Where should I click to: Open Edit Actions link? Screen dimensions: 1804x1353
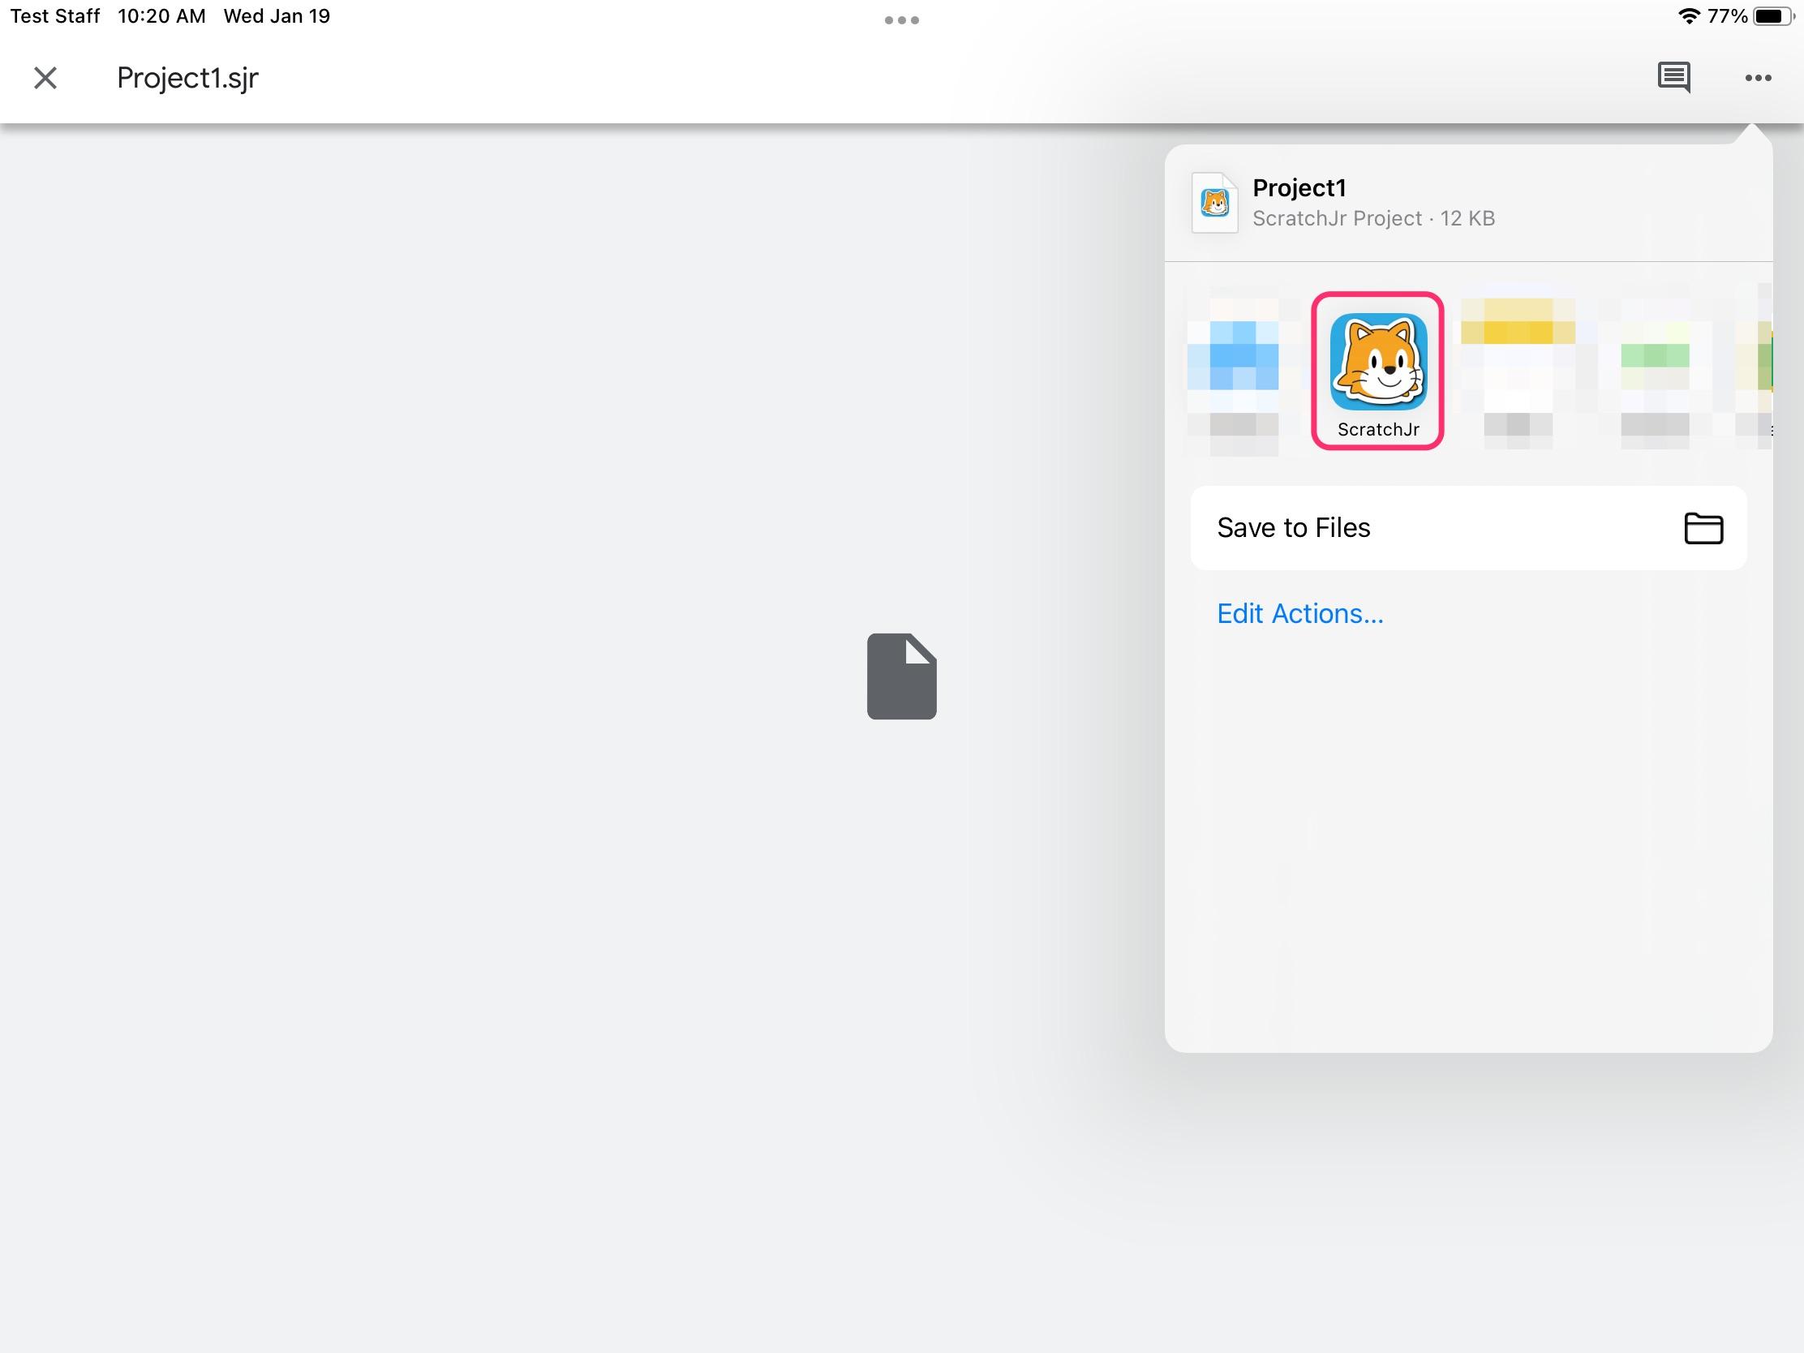pos(1299,613)
